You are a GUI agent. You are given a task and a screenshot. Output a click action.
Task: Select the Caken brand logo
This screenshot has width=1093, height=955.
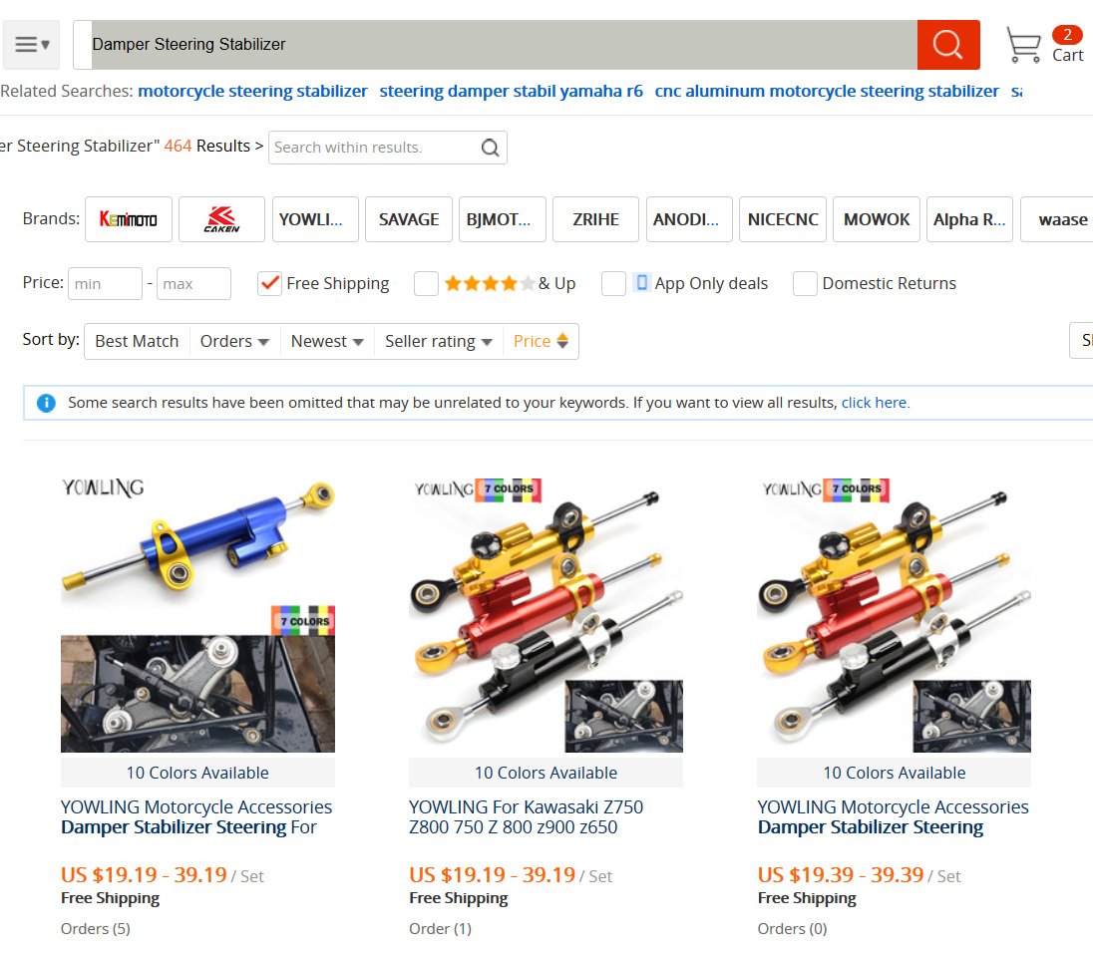pos(221,219)
